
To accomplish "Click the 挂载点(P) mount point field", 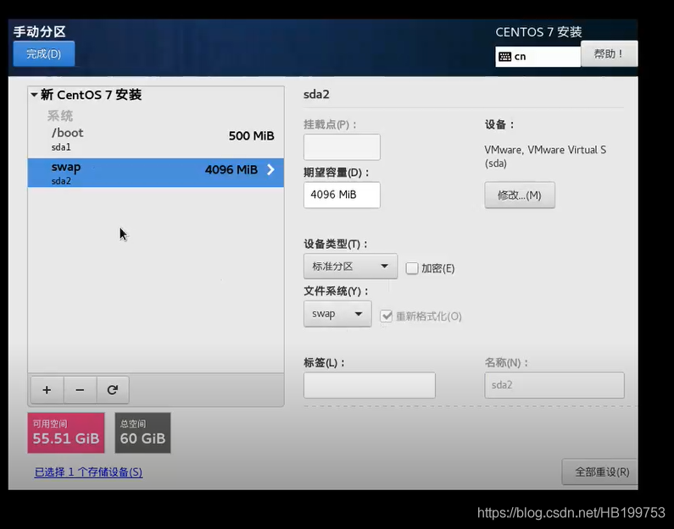I will click(342, 147).
